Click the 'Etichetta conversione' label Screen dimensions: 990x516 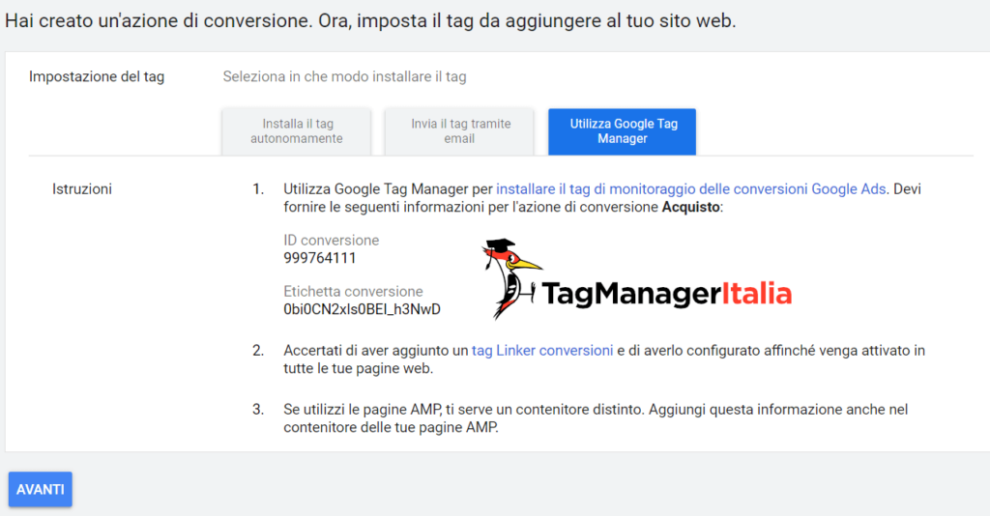353,292
